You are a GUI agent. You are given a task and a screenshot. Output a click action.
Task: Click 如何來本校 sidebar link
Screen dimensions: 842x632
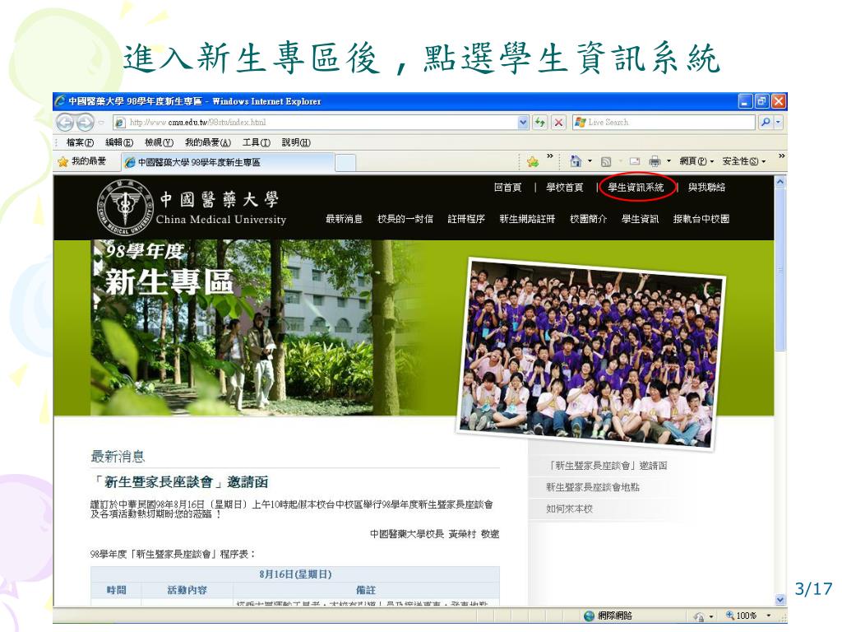tap(569, 509)
